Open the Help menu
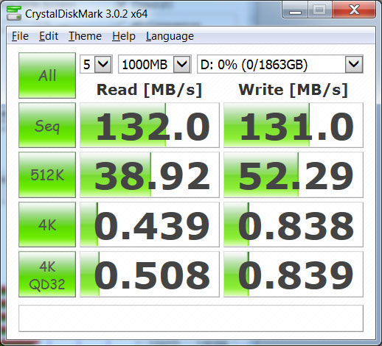 (124, 36)
